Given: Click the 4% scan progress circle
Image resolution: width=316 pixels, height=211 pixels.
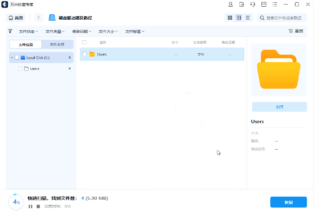Looking at the screenshot, I should tap(16, 202).
